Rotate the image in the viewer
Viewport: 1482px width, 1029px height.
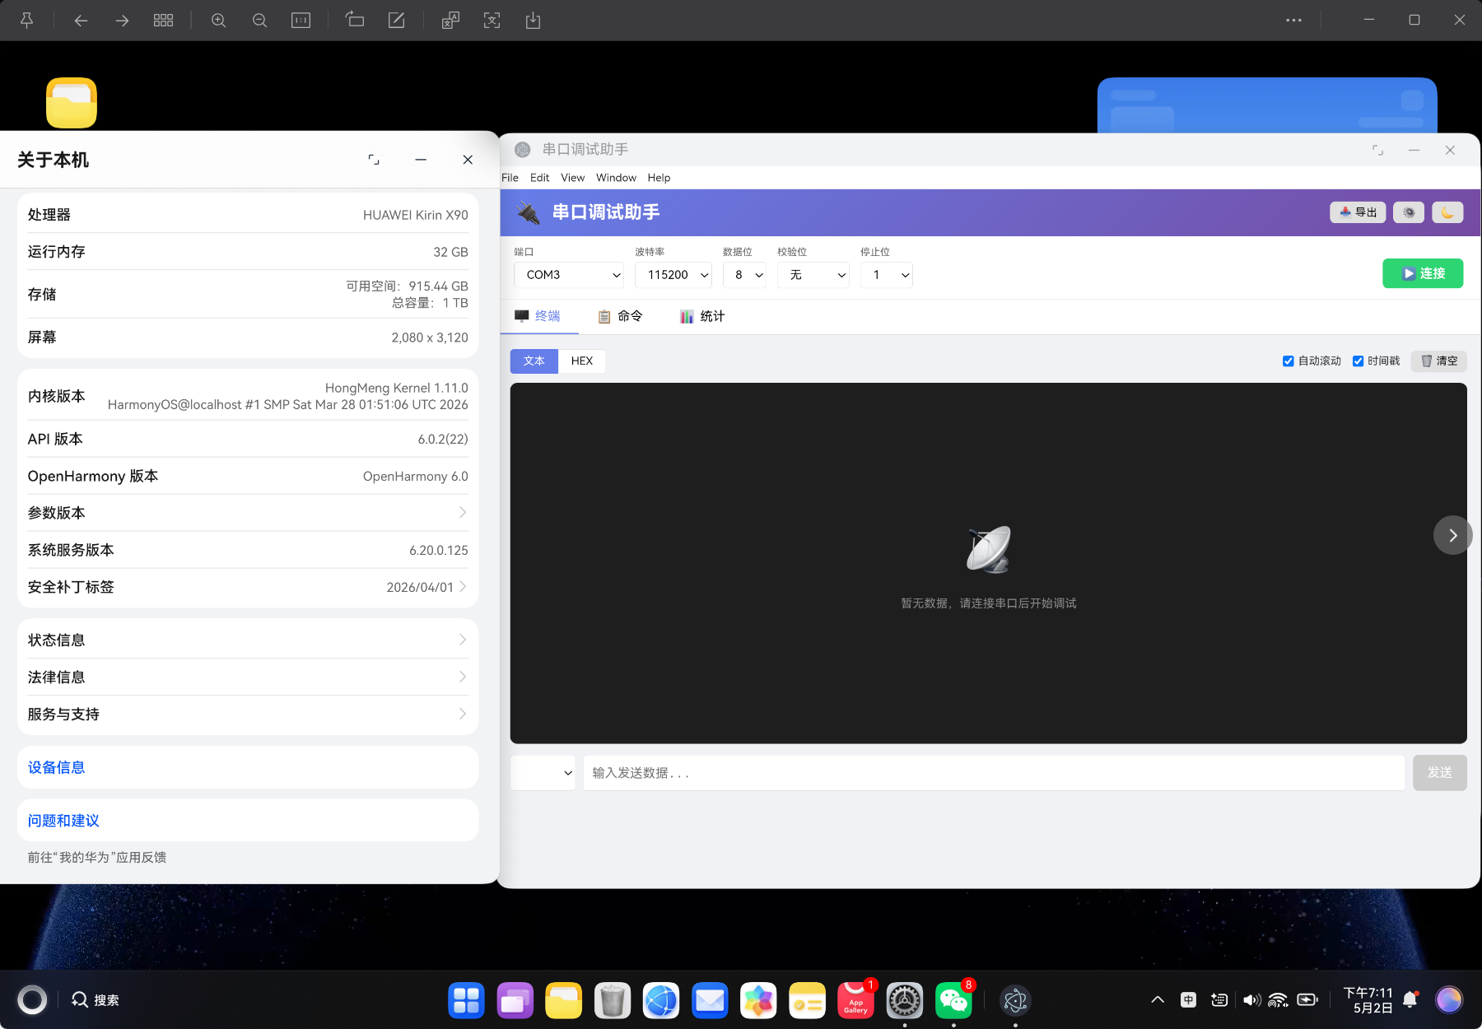pyautogui.click(x=355, y=21)
